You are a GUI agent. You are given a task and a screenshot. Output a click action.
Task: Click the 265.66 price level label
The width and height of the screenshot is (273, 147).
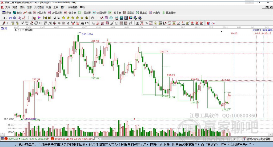pos(95,41)
